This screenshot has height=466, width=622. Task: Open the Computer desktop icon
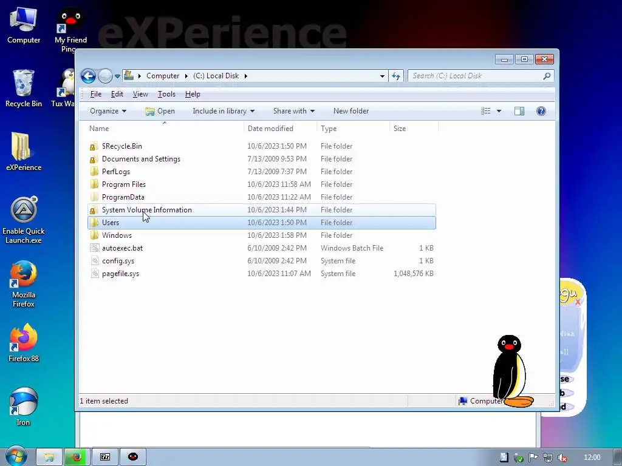[24, 25]
